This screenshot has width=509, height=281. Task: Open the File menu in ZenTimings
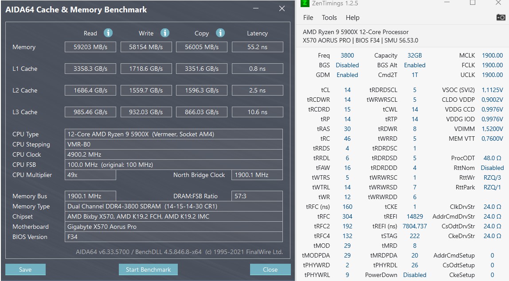308,18
